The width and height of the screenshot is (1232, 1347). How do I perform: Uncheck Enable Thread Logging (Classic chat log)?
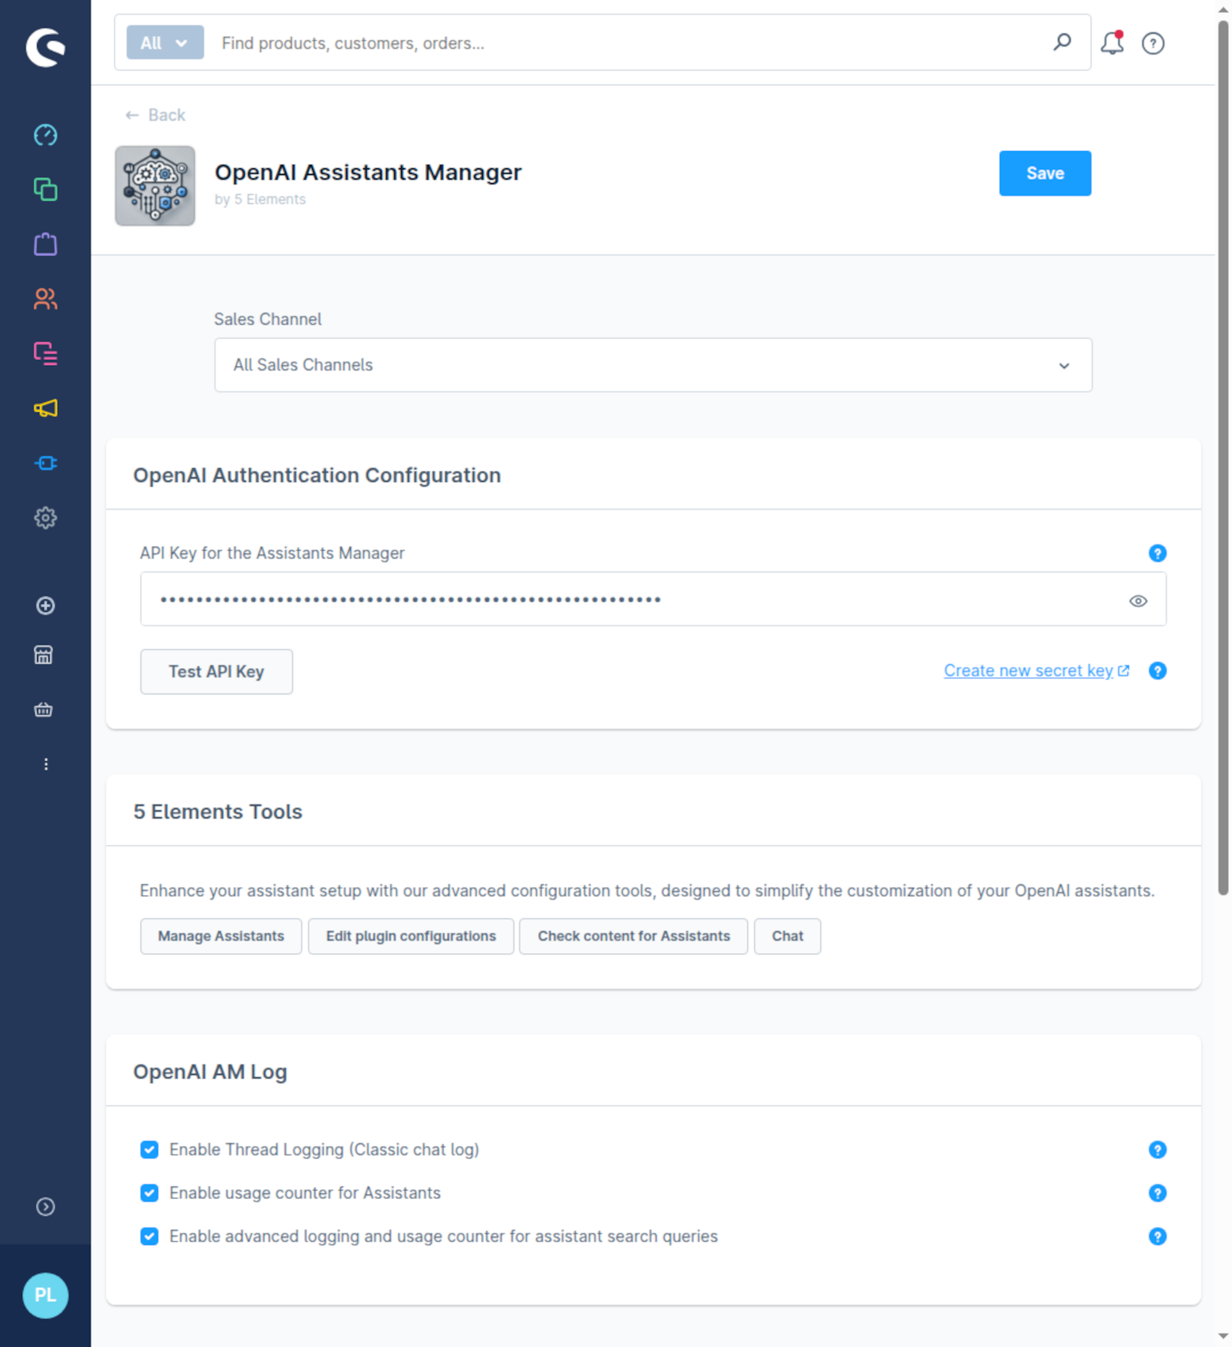[x=150, y=1150]
